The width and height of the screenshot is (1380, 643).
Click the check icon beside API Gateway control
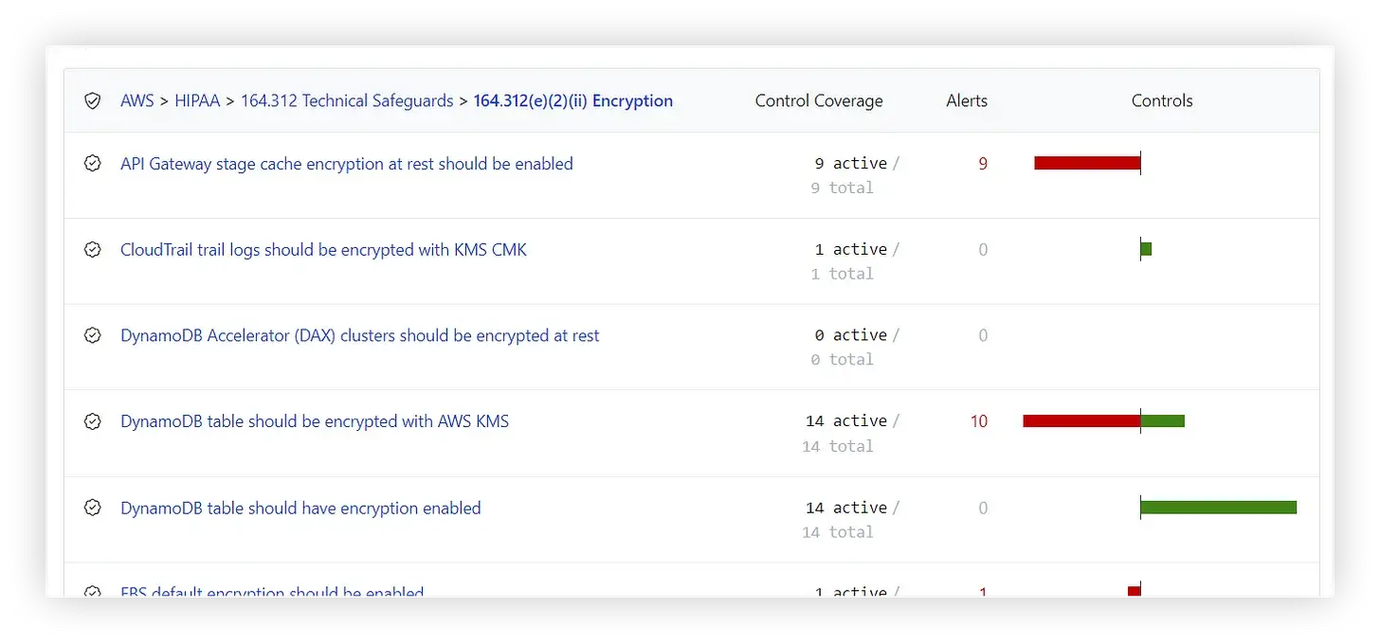point(92,164)
